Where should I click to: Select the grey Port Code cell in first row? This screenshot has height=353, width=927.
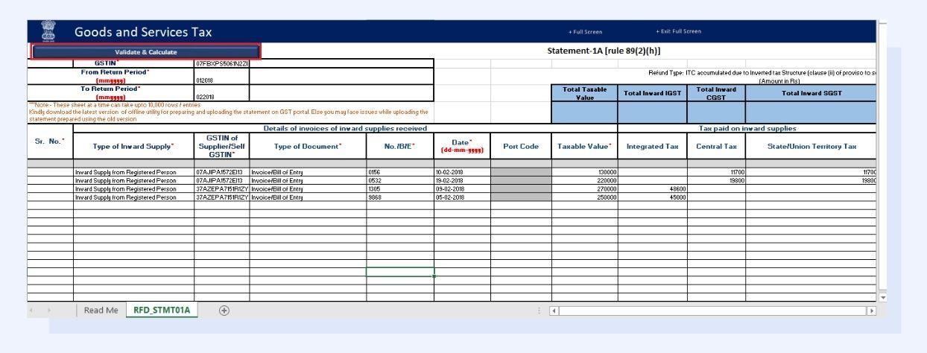(520, 172)
